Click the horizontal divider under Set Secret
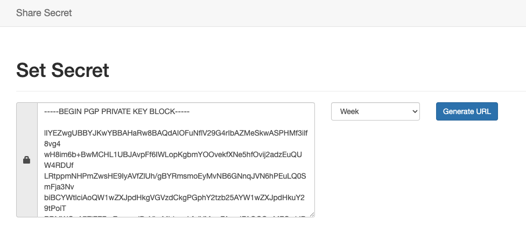 pyautogui.click(x=269, y=91)
